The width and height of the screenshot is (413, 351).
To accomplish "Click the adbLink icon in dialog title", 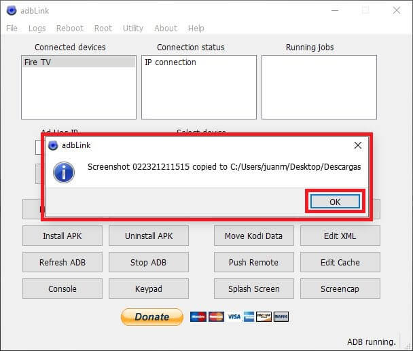I will [x=53, y=145].
